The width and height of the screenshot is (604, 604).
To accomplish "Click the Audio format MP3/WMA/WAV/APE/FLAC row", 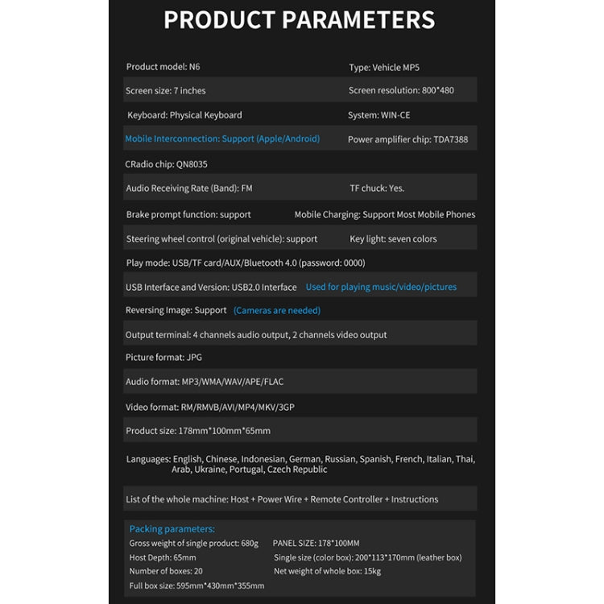I will tap(205, 382).
